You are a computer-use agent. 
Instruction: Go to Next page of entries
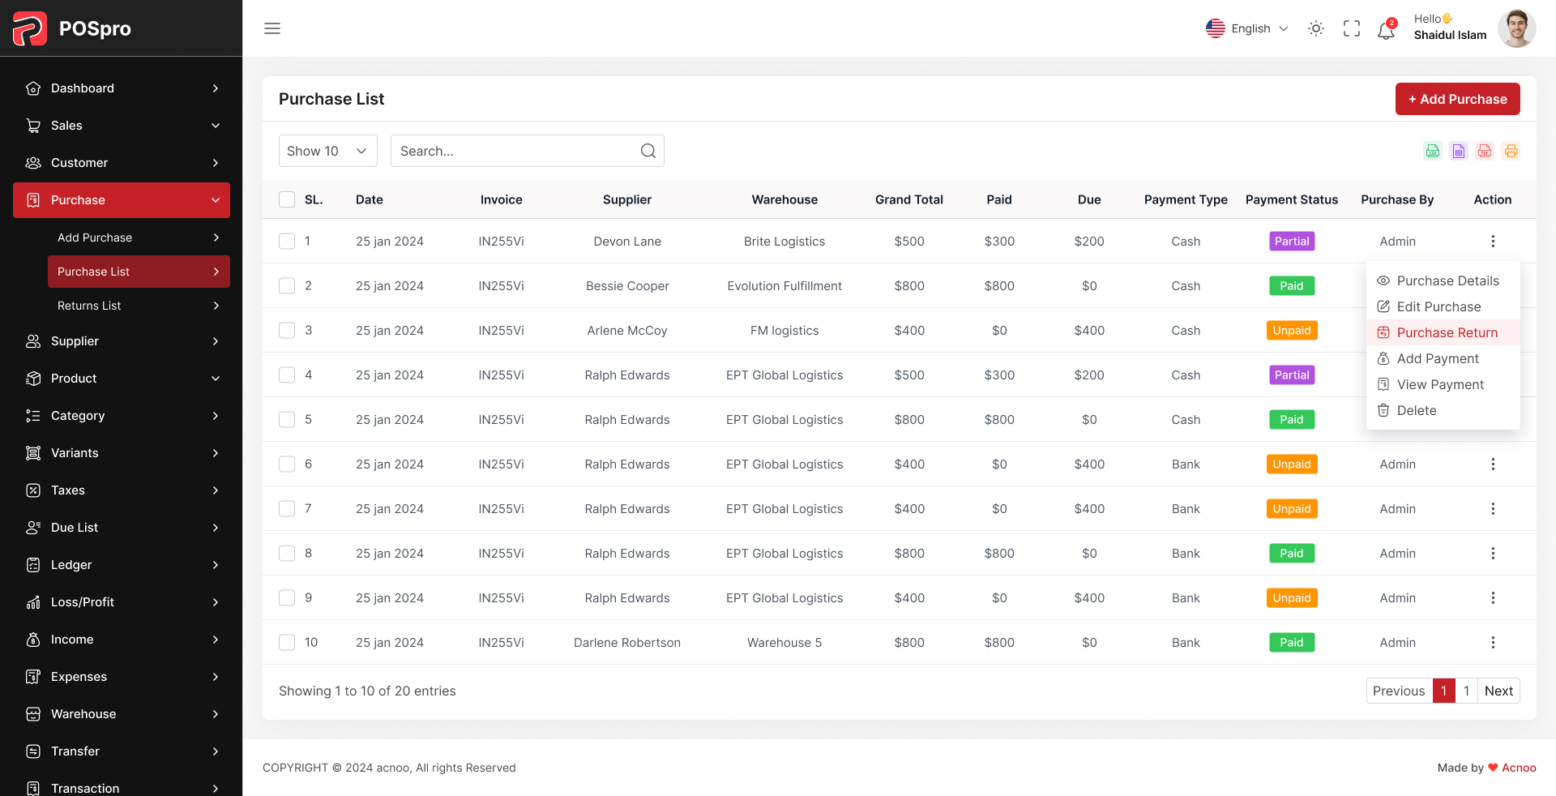coord(1498,691)
